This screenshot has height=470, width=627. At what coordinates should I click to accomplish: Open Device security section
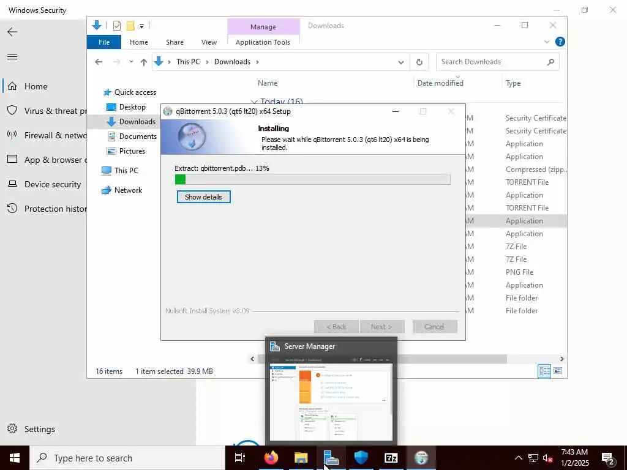[44, 184]
